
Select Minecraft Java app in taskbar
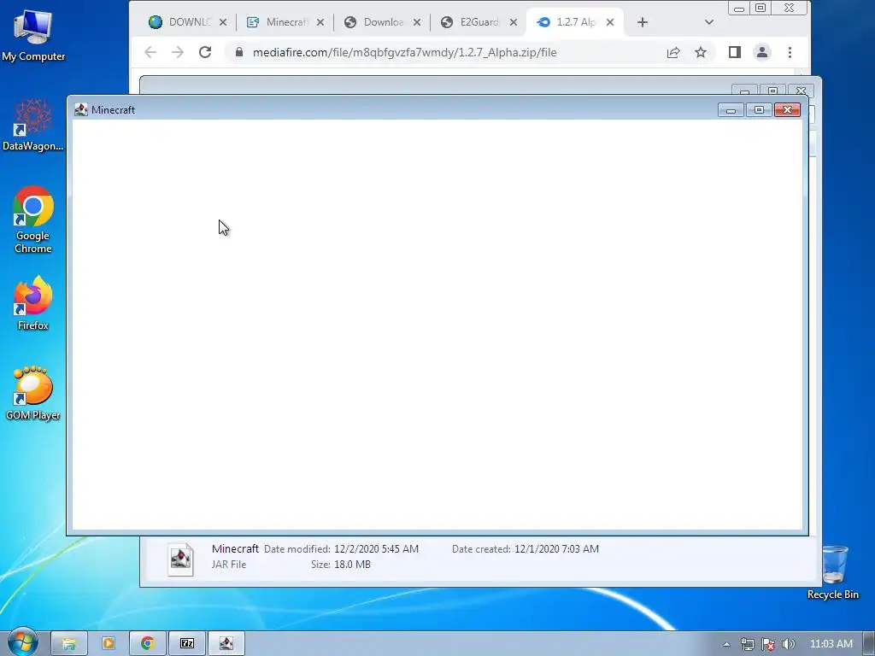click(x=226, y=643)
